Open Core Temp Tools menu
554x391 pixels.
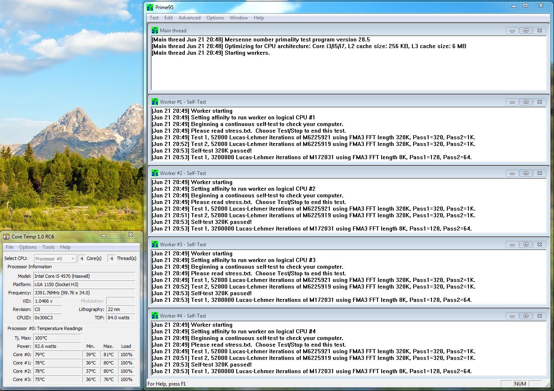(49, 247)
